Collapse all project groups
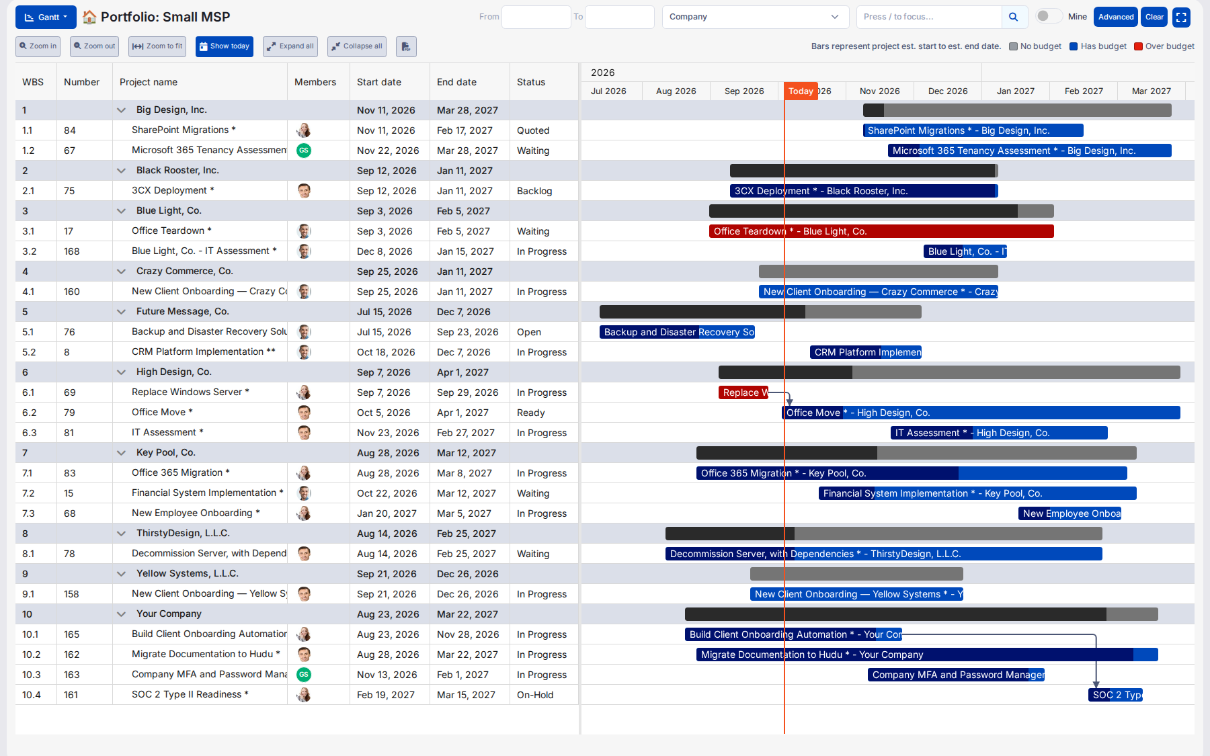Image resolution: width=1210 pixels, height=756 pixels. pyautogui.click(x=357, y=46)
